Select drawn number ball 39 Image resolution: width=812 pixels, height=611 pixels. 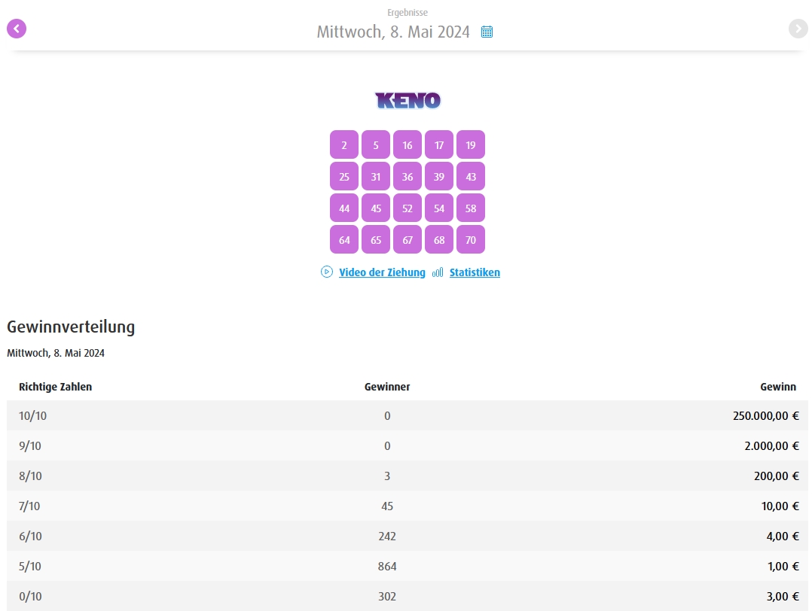pos(439,176)
